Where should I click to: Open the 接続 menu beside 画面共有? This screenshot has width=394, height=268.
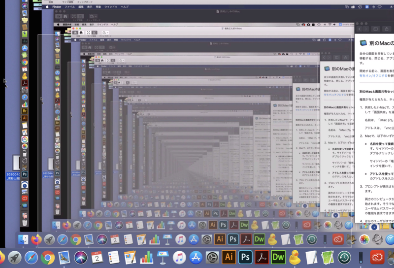(77, 25)
